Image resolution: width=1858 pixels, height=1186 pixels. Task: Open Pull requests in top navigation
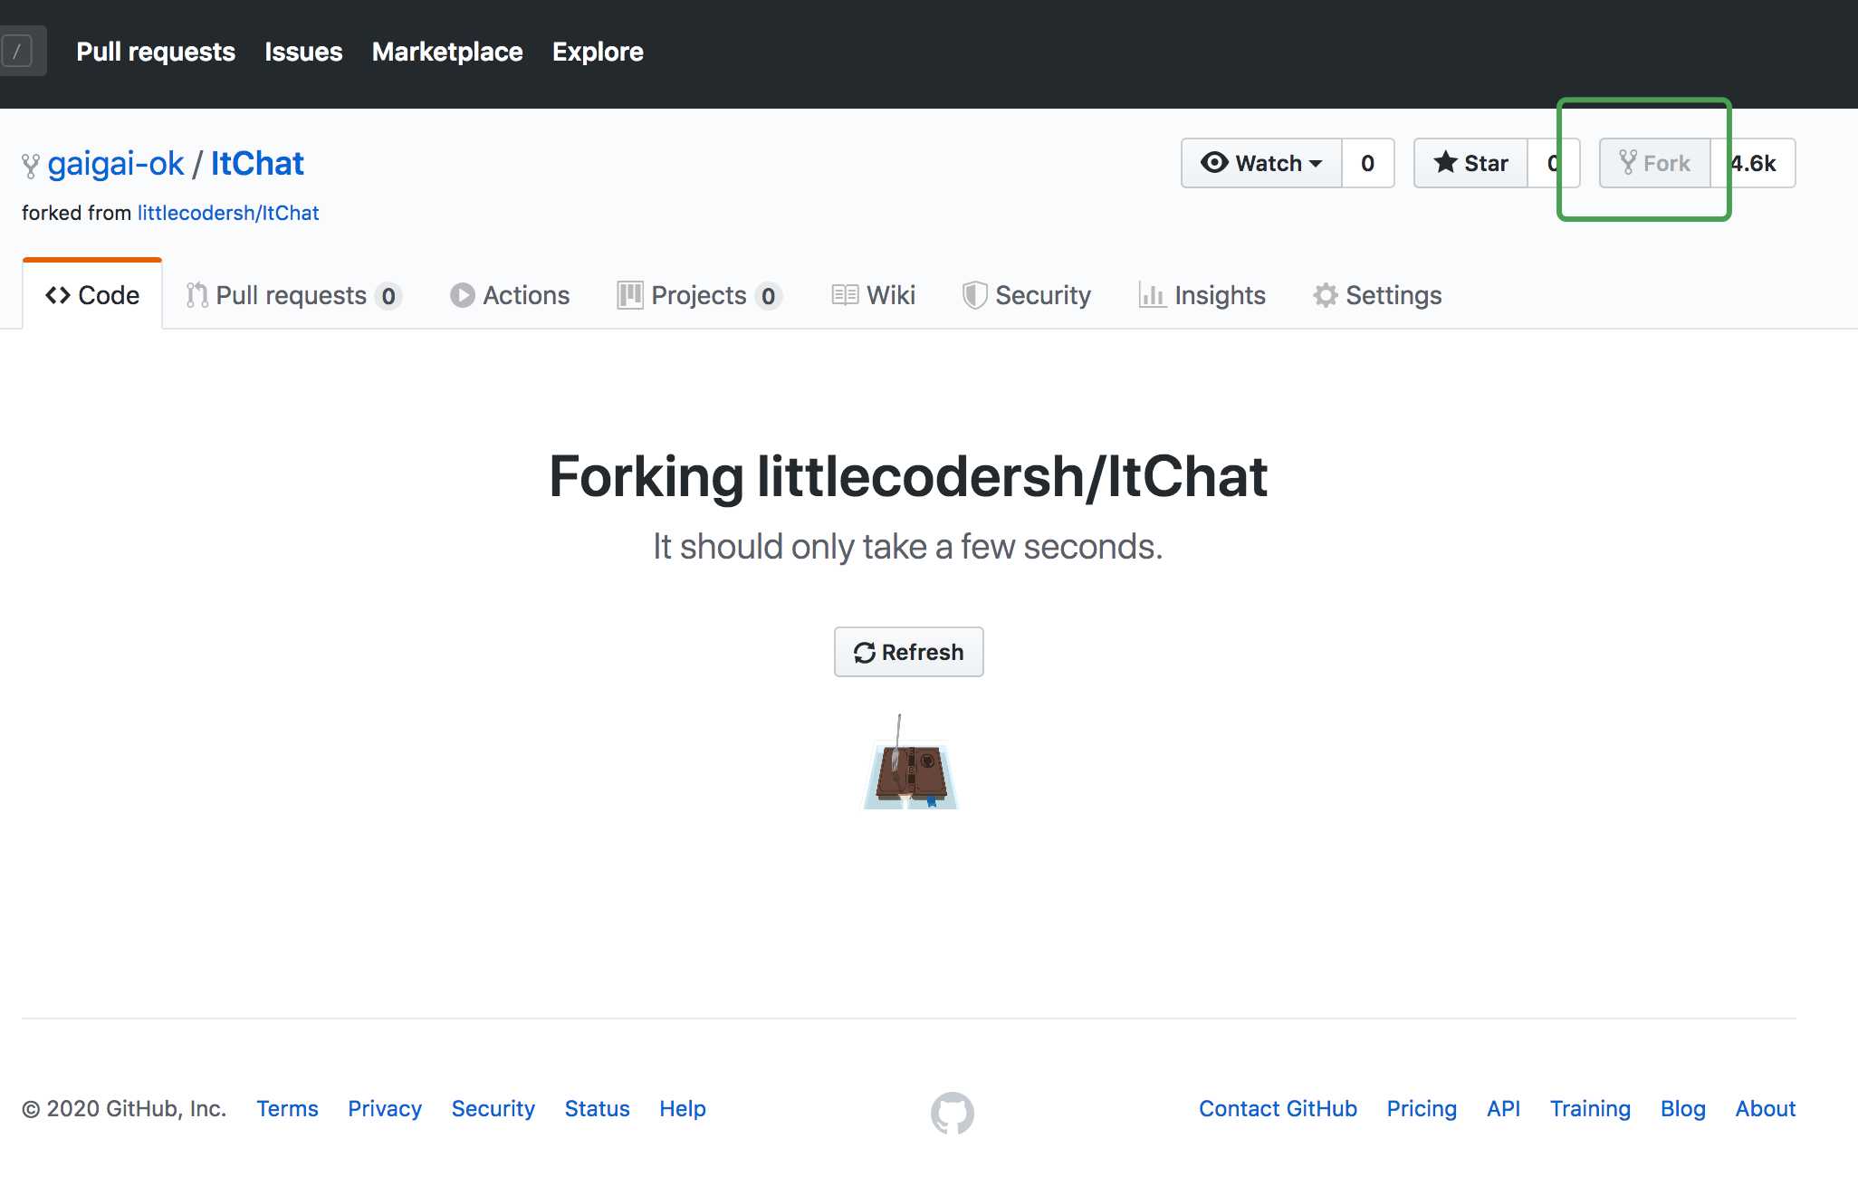(156, 52)
